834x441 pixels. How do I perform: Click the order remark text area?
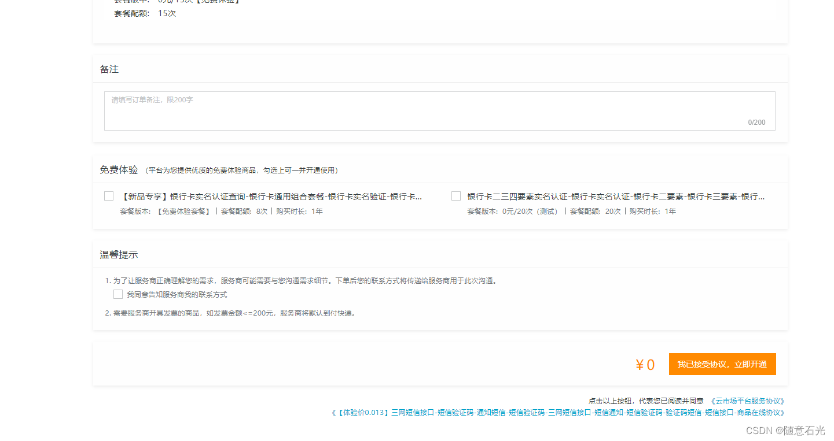tap(439, 111)
